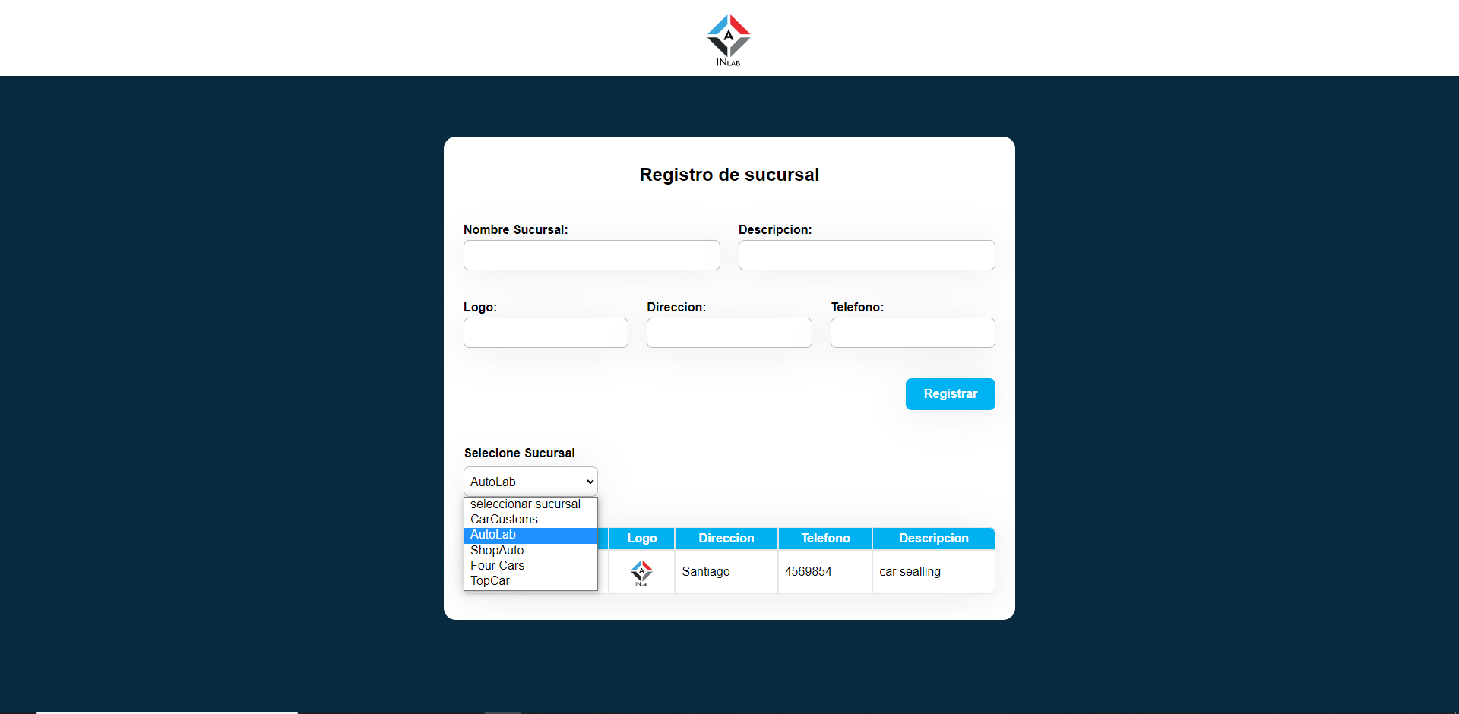
Task: Click the 'Direccion' input field
Action: tap(729, 332)
